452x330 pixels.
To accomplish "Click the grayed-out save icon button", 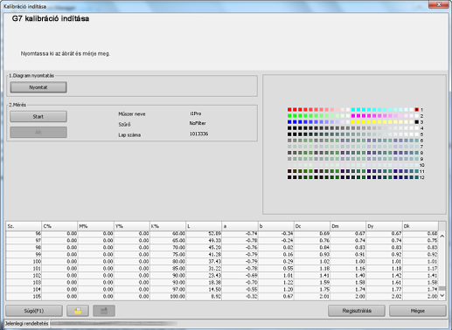I will point(104,311).
